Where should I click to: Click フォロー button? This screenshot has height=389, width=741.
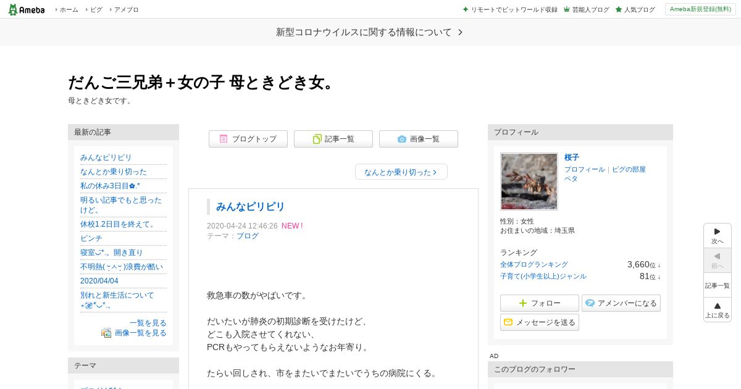(x=540, y=303)
